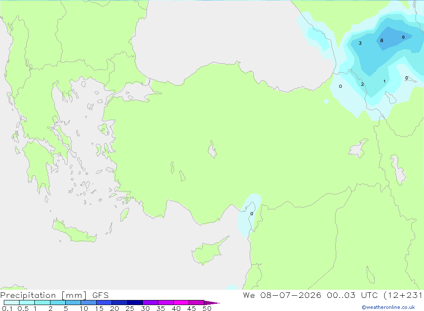
Task: Click the '30' legend scale label
Action: pos(145,308)
